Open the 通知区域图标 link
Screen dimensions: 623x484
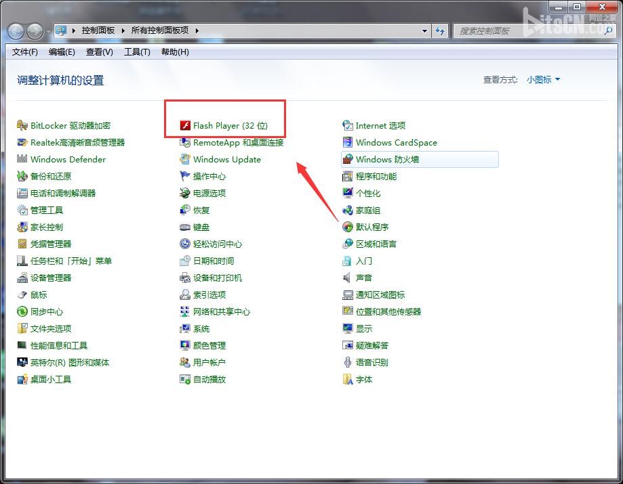click(x=380, y=294)
